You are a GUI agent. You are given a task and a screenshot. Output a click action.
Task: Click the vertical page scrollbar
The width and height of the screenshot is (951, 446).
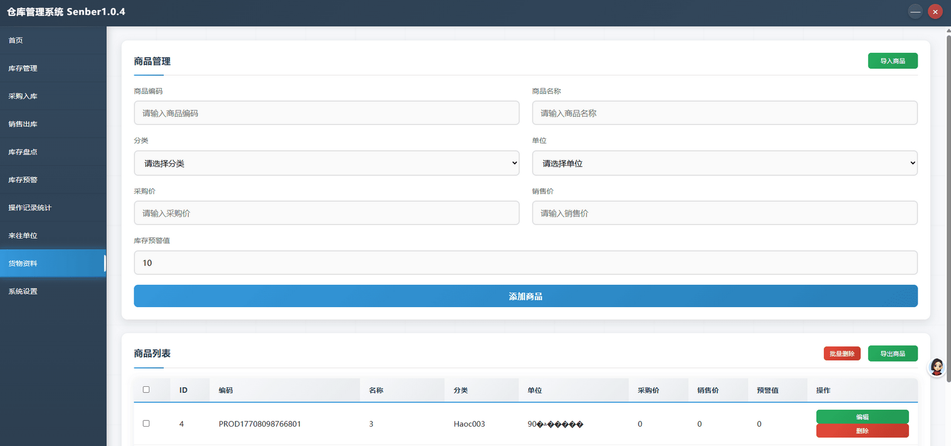click(948, 208)
